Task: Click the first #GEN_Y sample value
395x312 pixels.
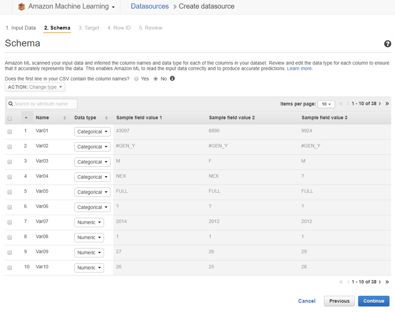Action: (126, 146)
